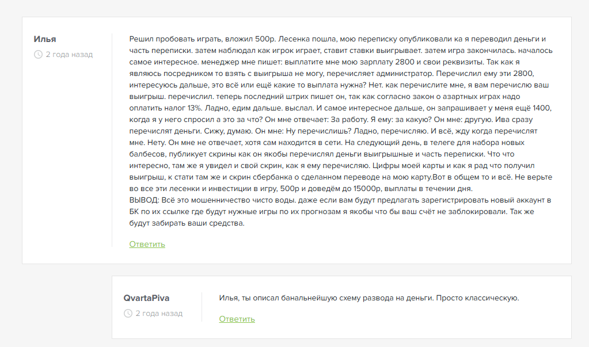This screenshot has height=347, width=589.
Task: Click the line starting "мне. Нету. Он мне не отвечает"
Action: coord(327,143)
